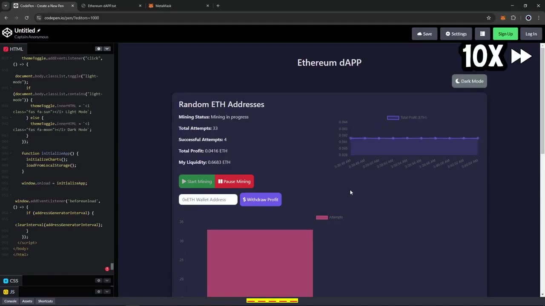Click 'Mining Status: Mining in progress' text

click(x=213, y=117)
